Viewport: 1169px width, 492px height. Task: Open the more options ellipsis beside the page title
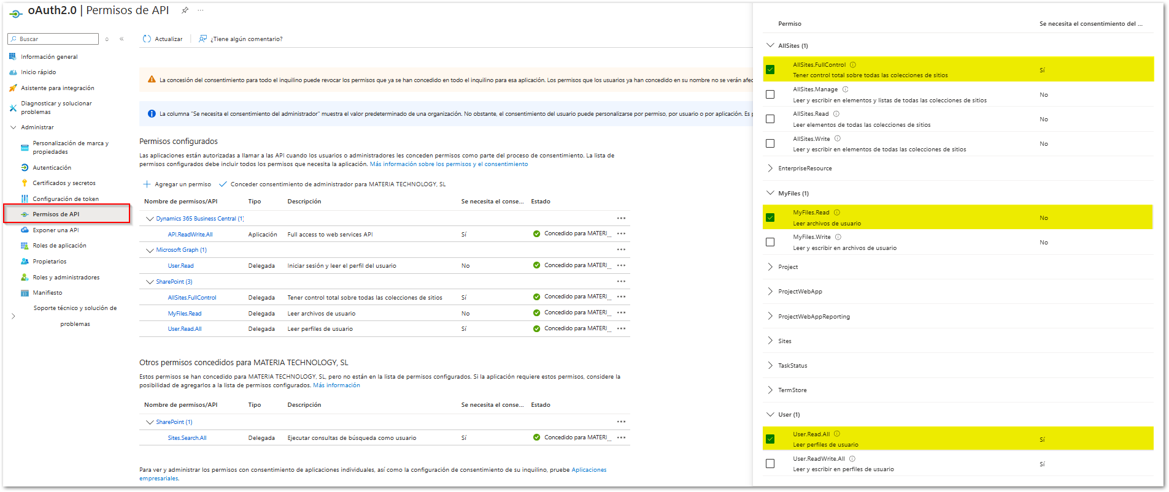201,10
